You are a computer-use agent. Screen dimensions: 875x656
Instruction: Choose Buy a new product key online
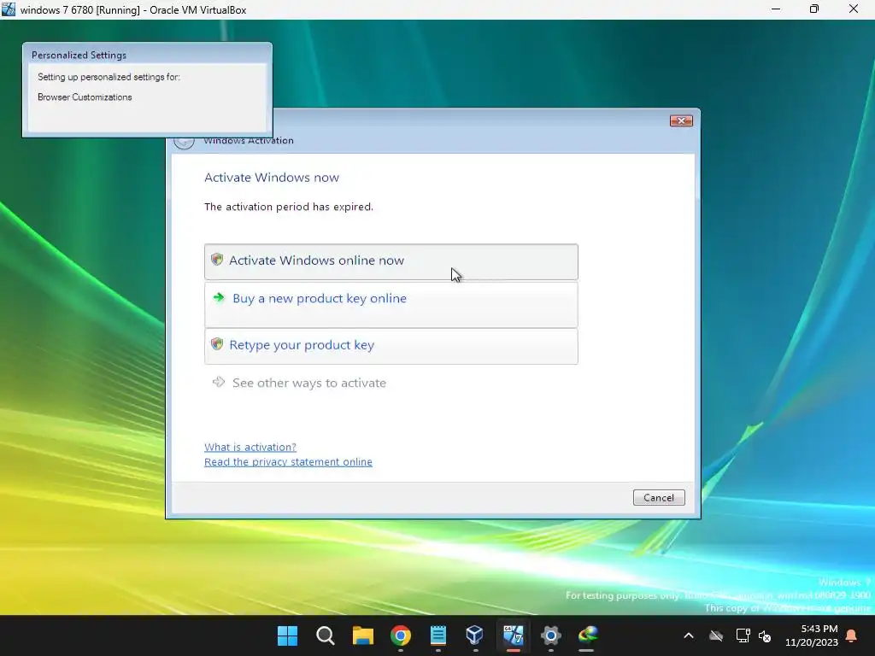(x=391, y=305)
